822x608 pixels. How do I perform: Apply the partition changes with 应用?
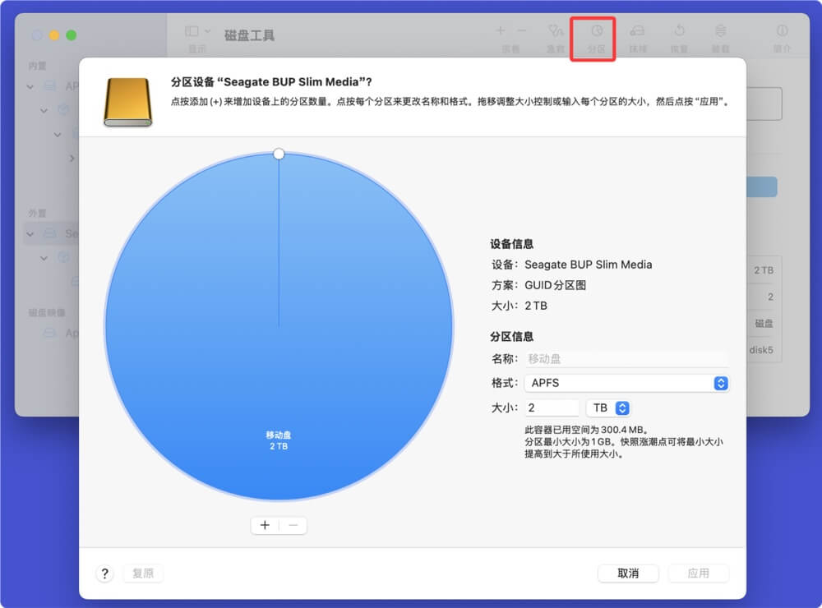[x=698, y=573]
